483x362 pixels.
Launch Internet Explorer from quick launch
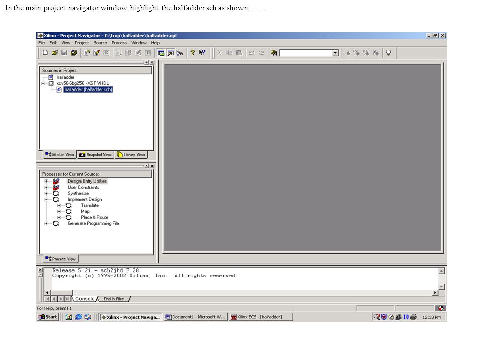(78, 317)
